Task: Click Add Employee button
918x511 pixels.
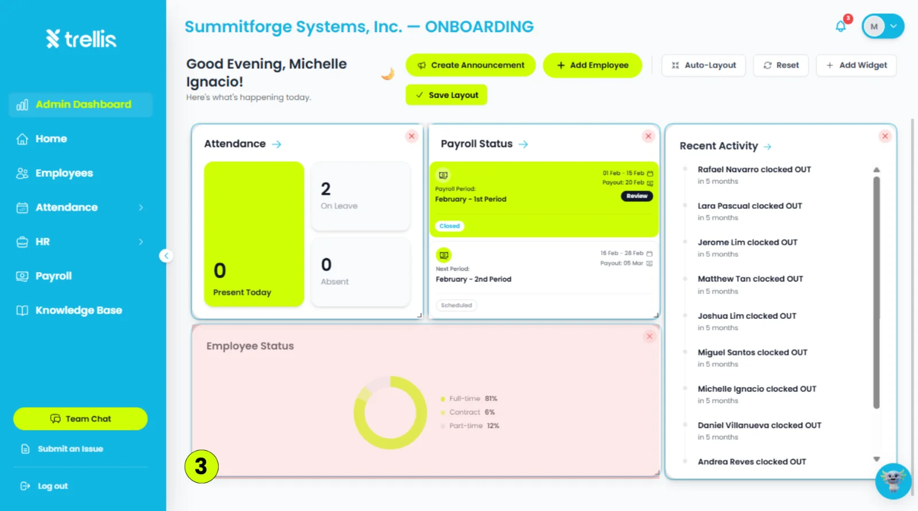Action: [593, 65]
